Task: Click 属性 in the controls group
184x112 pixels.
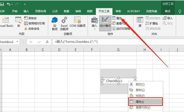Action: coord(117,18)
